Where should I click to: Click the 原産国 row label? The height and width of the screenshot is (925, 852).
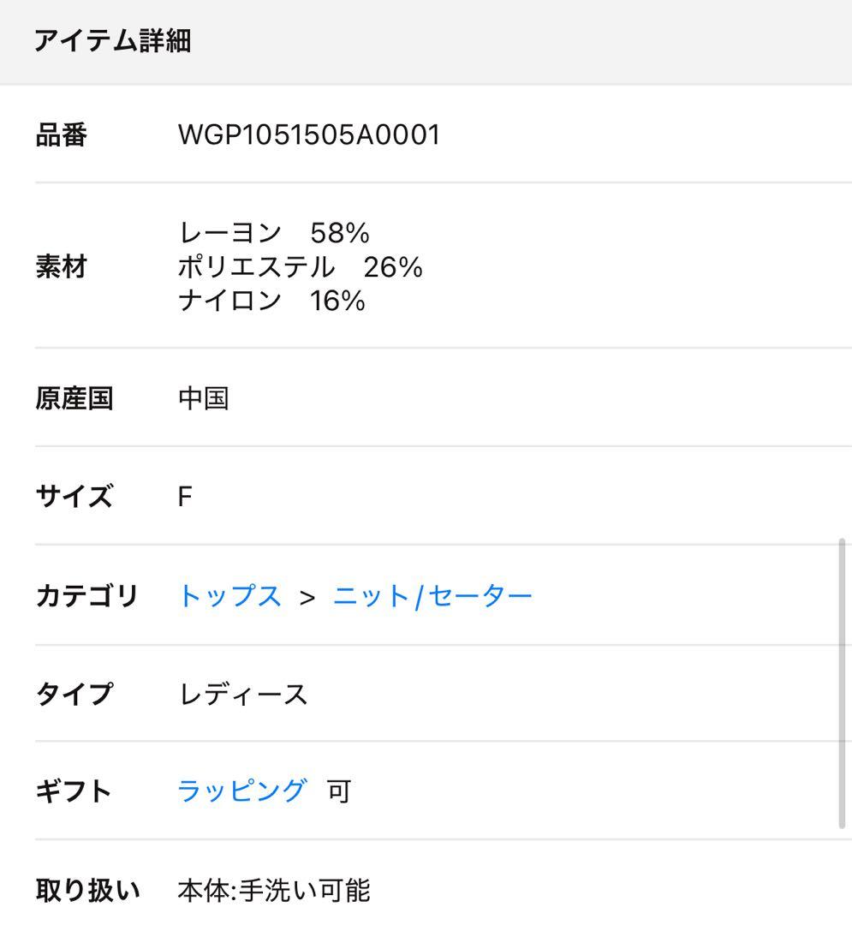click(74, 398)
